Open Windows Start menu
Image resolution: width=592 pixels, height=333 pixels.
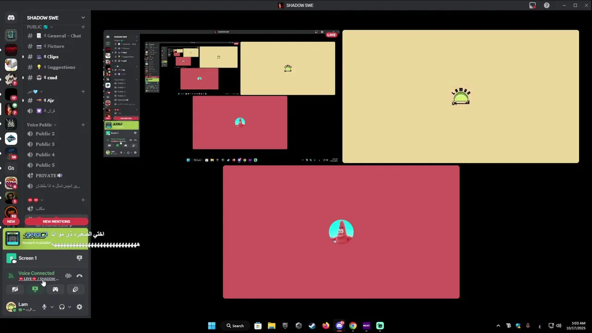pos(212,326)
